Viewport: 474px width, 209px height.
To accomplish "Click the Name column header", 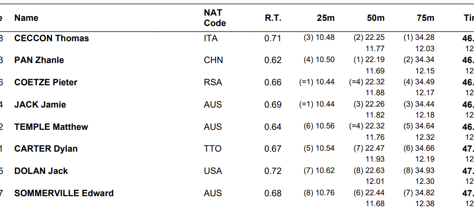I will click(x=27, y=18).
